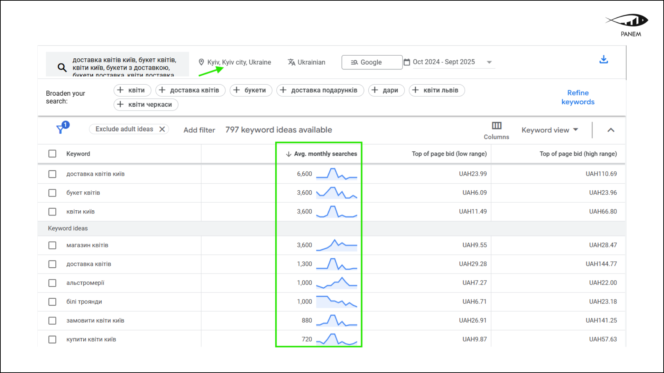
Task: Sort by Avg. monthly searches column
Action: 325,154
